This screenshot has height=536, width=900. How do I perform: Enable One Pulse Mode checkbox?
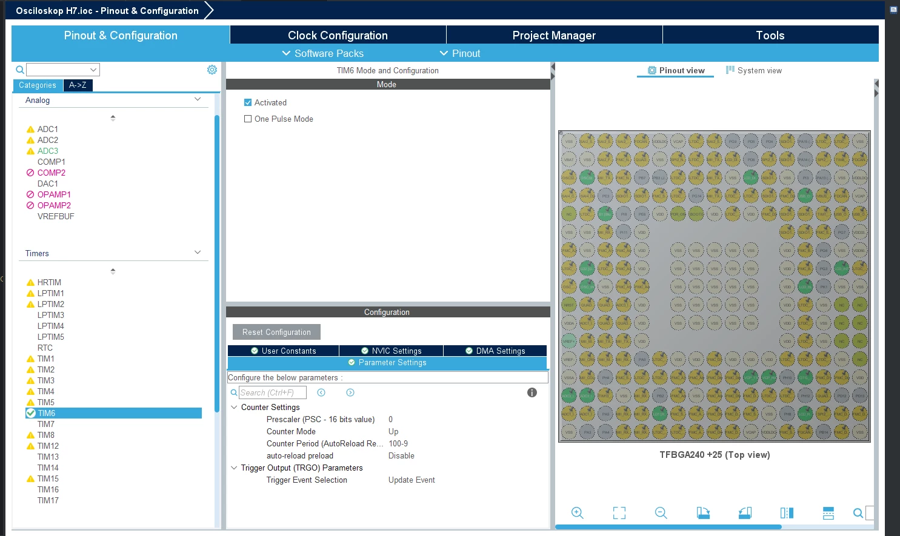(x=248, y=119)
